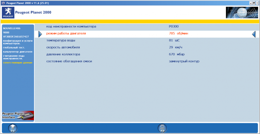Click the application icon in title bar

click(x=3, y=2)
